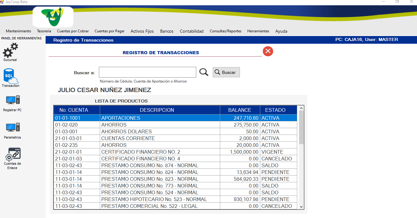Click the Buscar button
417x218 pixels.
[x=226, y=72]
